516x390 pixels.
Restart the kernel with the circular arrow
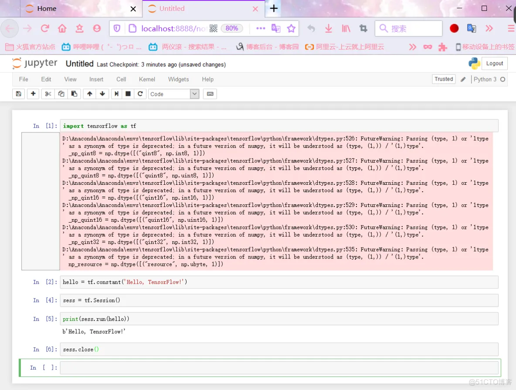click(x=140, y=94)
